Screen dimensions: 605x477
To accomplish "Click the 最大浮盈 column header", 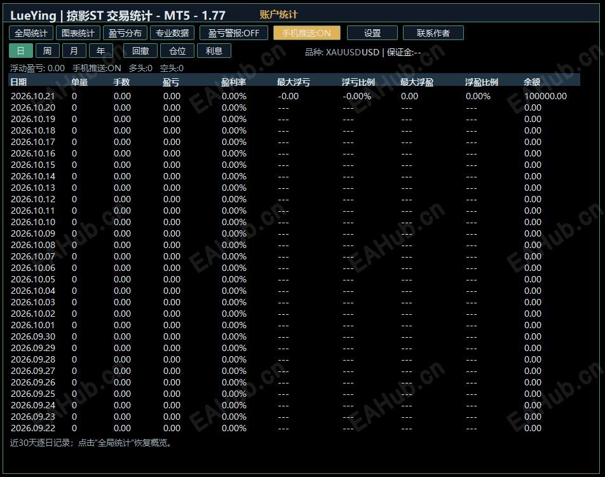I will [417, 82].
